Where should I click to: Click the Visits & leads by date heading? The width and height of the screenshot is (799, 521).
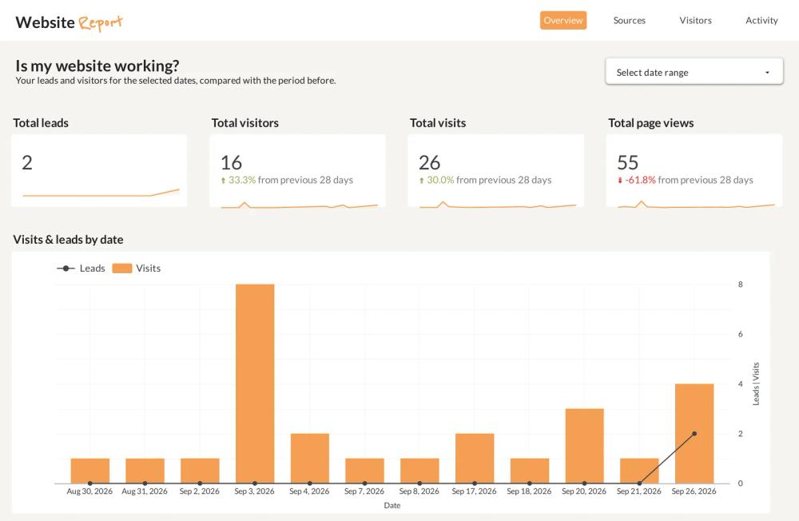coord(68,240)
